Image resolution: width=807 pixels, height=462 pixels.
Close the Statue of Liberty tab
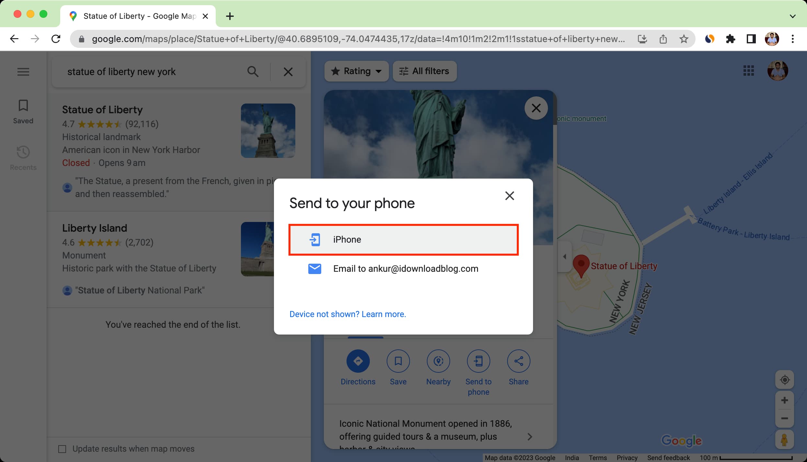(205, 16)
